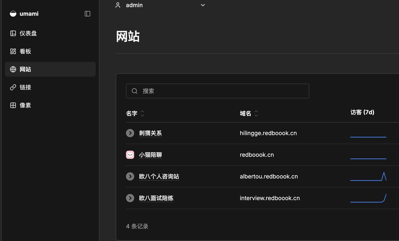This screenshot has height=241, width=399.
Task: Click the 小猫陪聊 row domain redboook.cn
Action: tap(257, 155)
